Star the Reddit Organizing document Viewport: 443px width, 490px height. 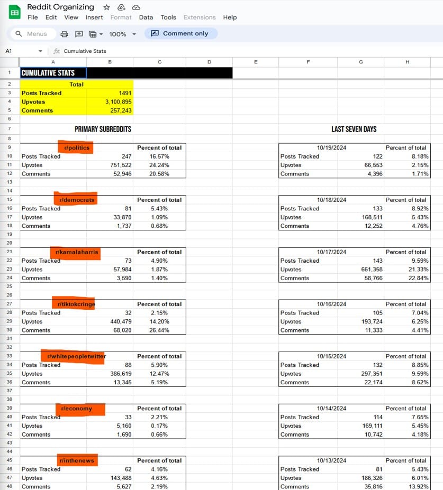pyautogui.click(x=106, y=7)
